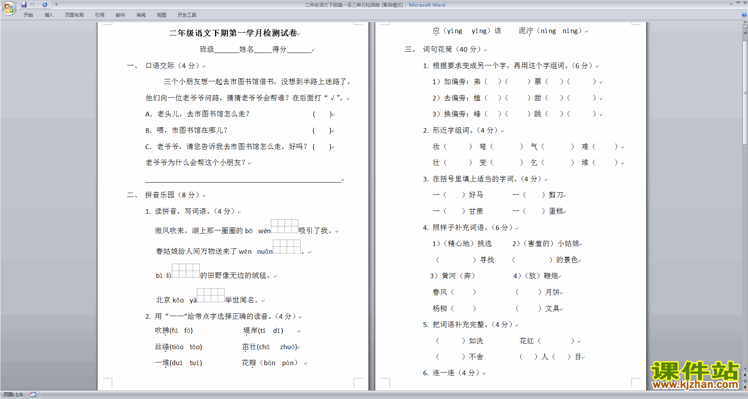Click the ruler toggle icon above scrollbar

coord(745,26)
